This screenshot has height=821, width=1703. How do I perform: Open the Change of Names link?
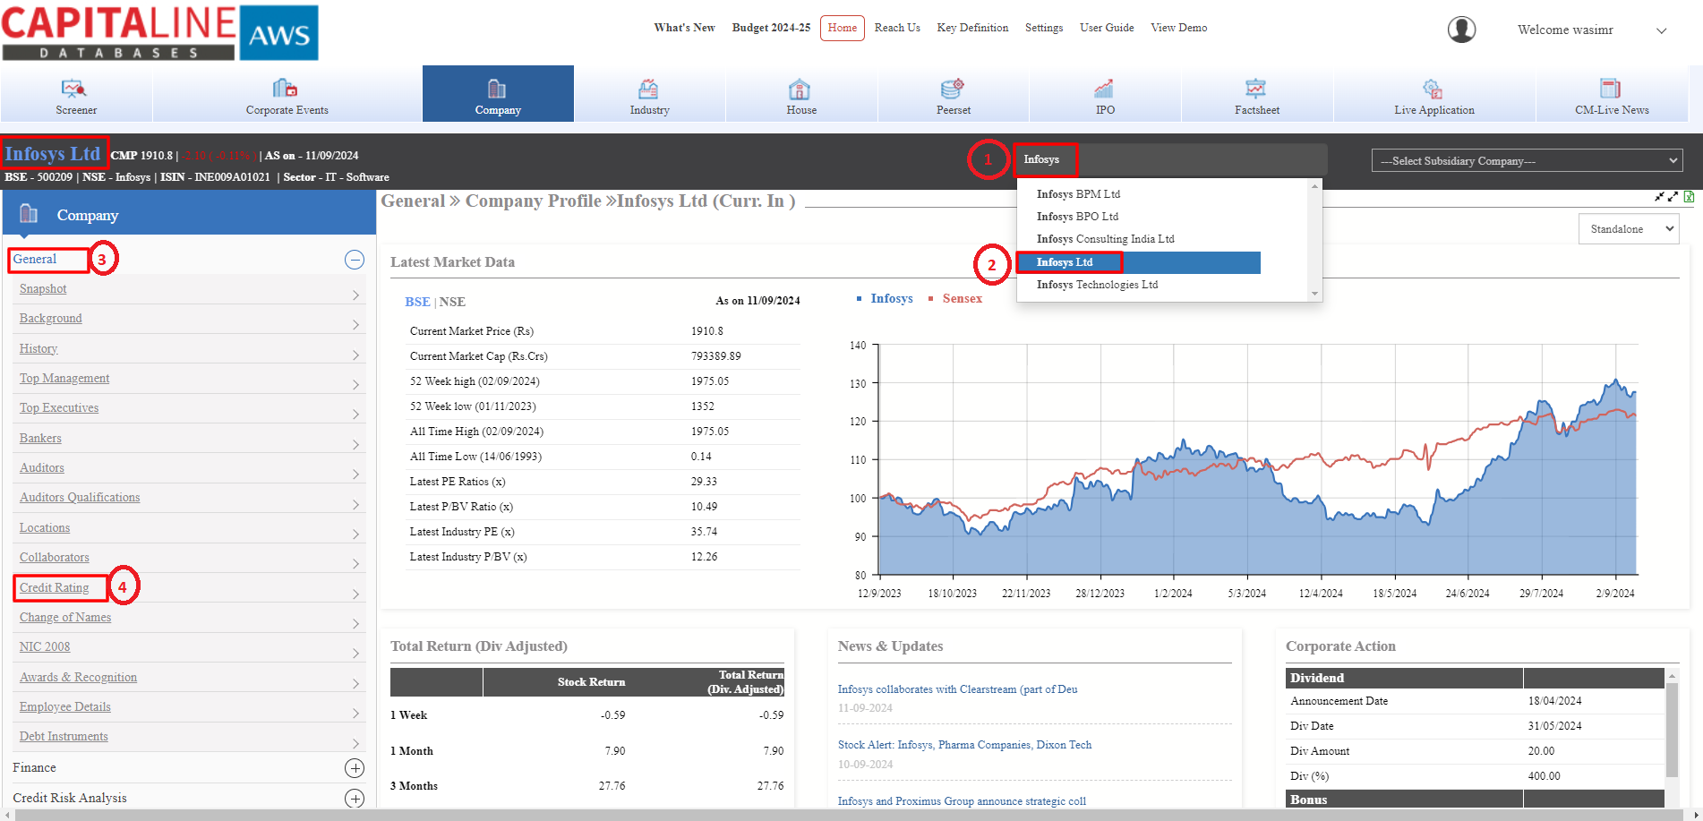[x=65, y=617]
